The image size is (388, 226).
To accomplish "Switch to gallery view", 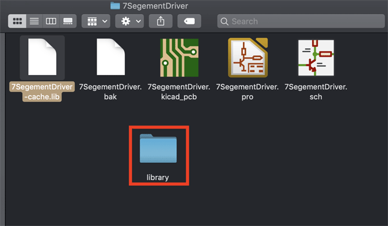I will (68, 21).
